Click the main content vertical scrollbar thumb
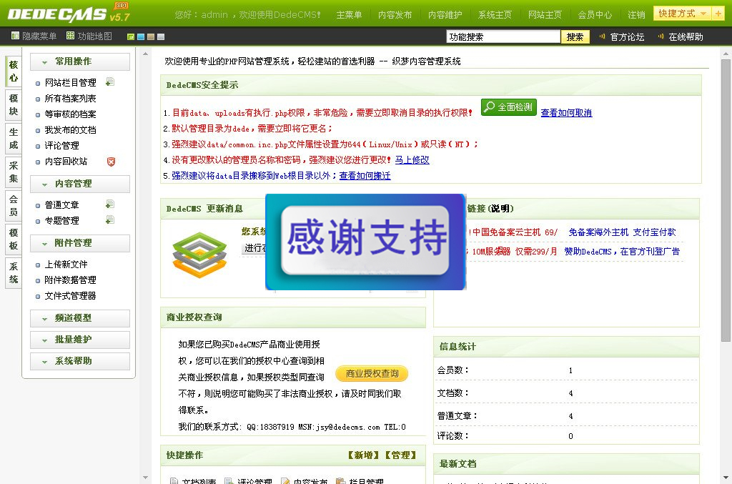This screenshot has height=484, width=732. point(726,201)
